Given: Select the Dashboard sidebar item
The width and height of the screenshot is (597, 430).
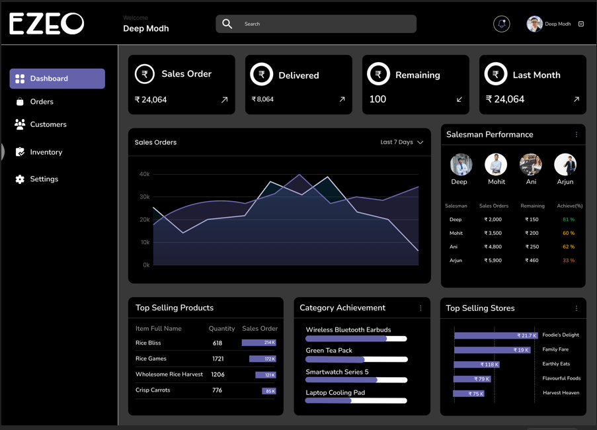Looking at the screenshot, I should coord(57,79).
